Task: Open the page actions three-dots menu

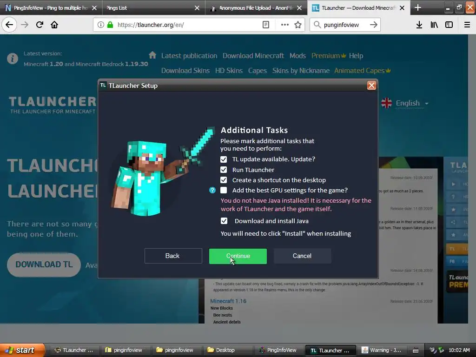Action: 285,25
